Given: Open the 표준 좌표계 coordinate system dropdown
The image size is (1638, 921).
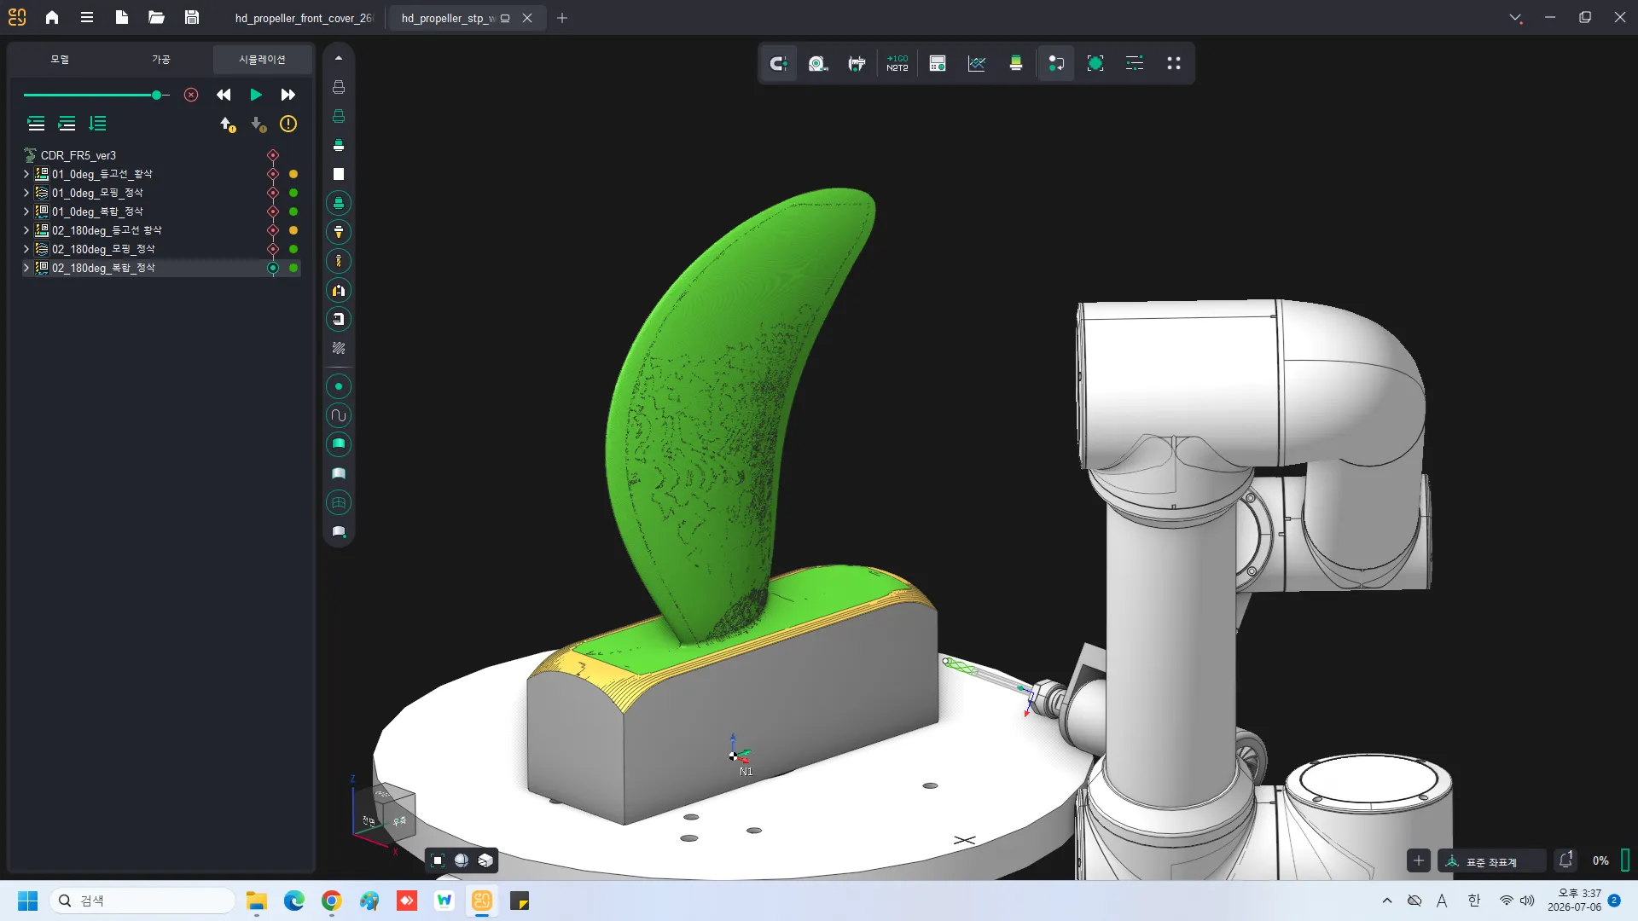Looking at the screenshot, I should click(x=1491, y=861).
